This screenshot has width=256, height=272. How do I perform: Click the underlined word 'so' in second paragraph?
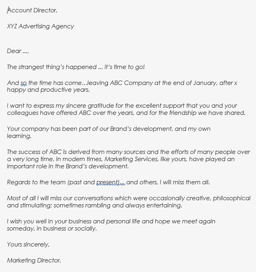click(23, 83)
